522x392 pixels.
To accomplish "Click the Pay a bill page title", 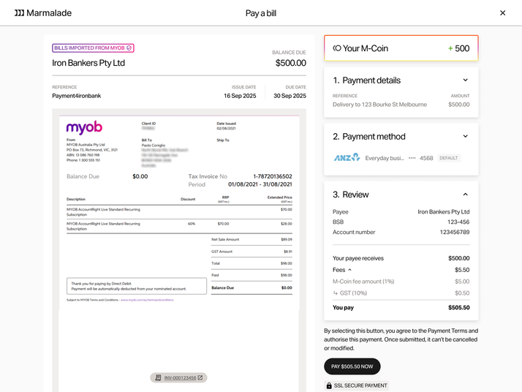I will click(x=261, y=13).
